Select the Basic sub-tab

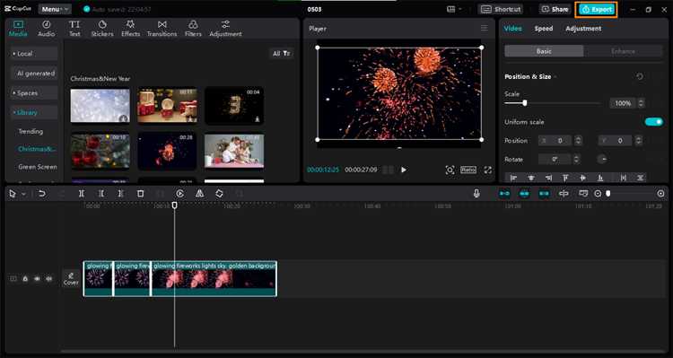[x=544, y=51]
